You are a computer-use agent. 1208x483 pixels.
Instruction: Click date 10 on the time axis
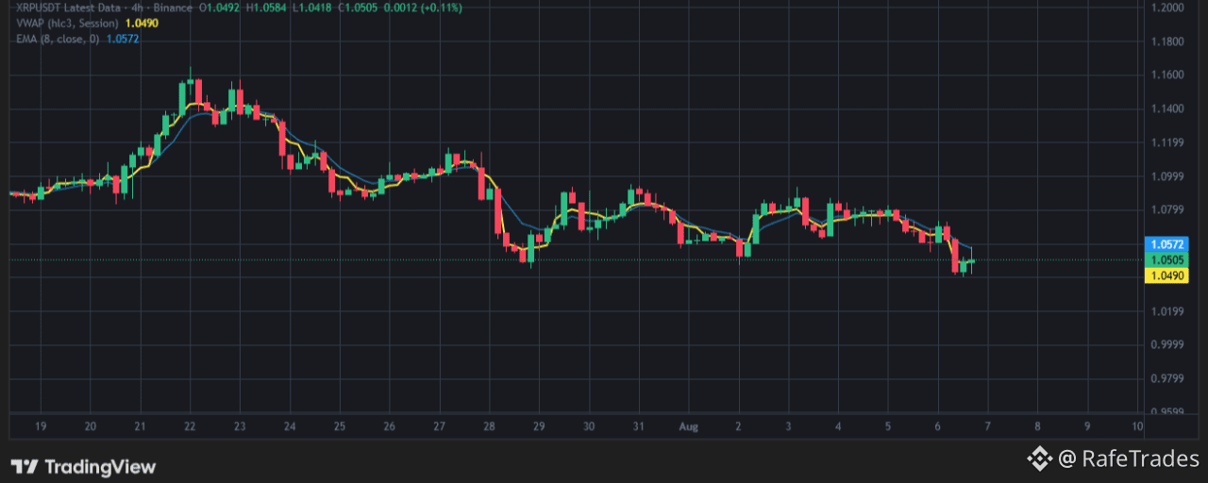coord(1137,426)
